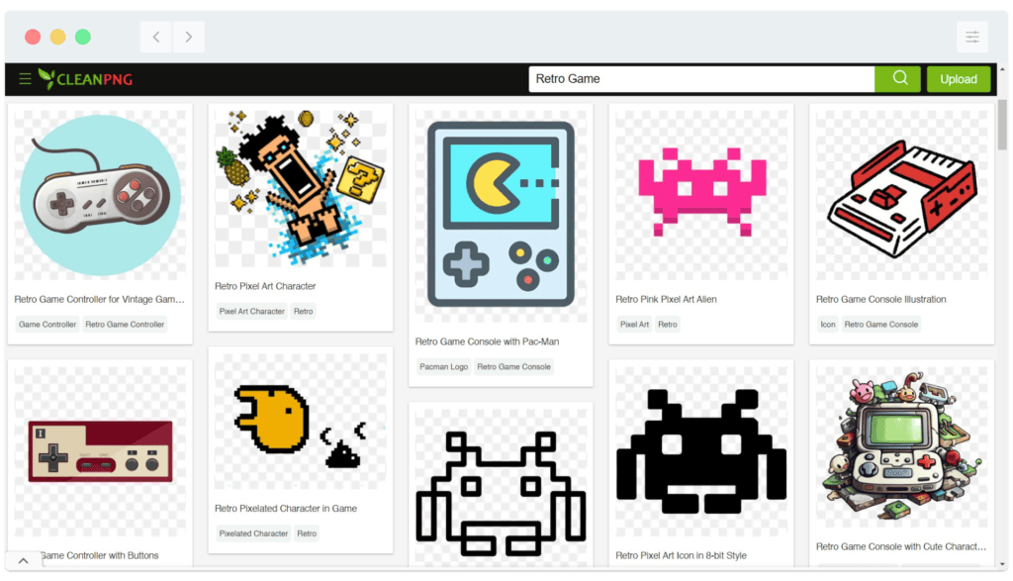Viewport: 1013px width, 581px height.
Task: Click the scroll-to-top chevron arrow
Action: (x=23, y=560)
